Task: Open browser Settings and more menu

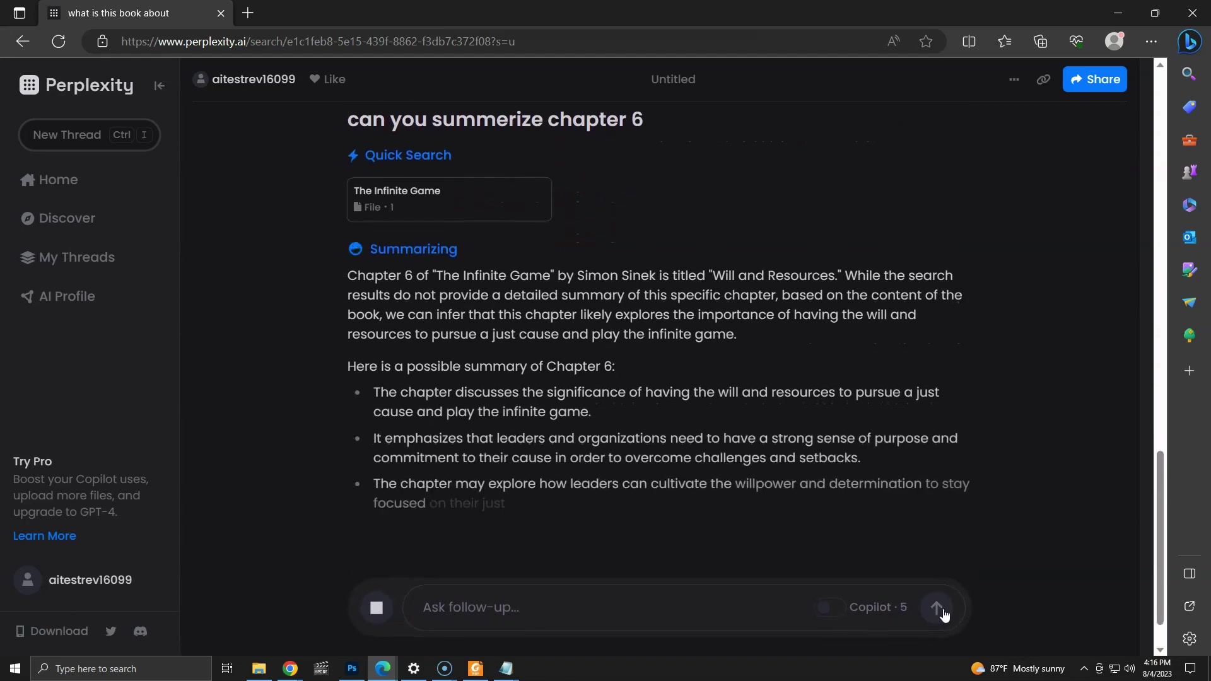Action: click(x=1151, y=42)
